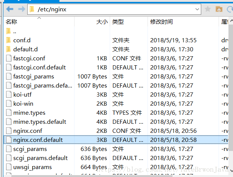
Task: Click the 3KB size of koi-utf
Action: 102,95
